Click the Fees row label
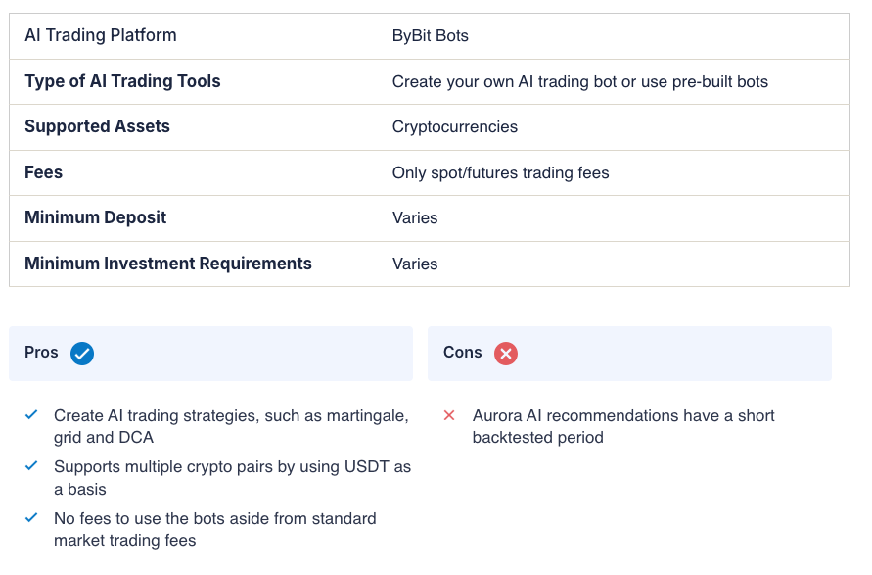The height and width of the screenshot is (575, 872). click(x=43, y=172)
